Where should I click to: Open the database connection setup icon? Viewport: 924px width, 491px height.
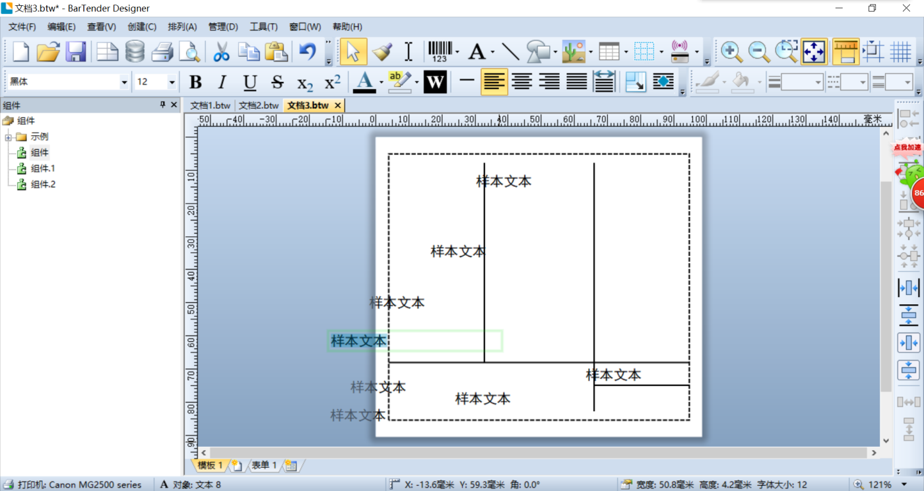pyautogui.click(x=135, y=51)
